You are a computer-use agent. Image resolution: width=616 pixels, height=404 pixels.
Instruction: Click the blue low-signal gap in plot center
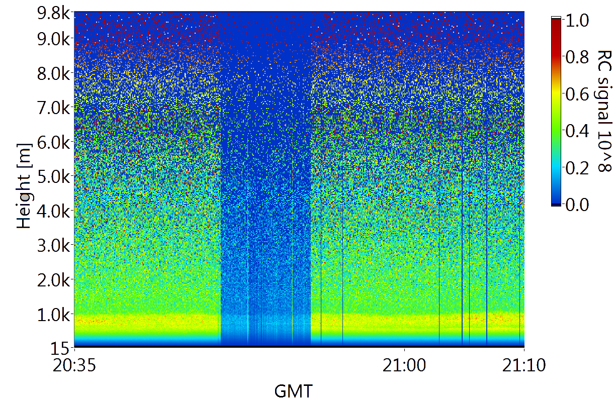point(266,201)
